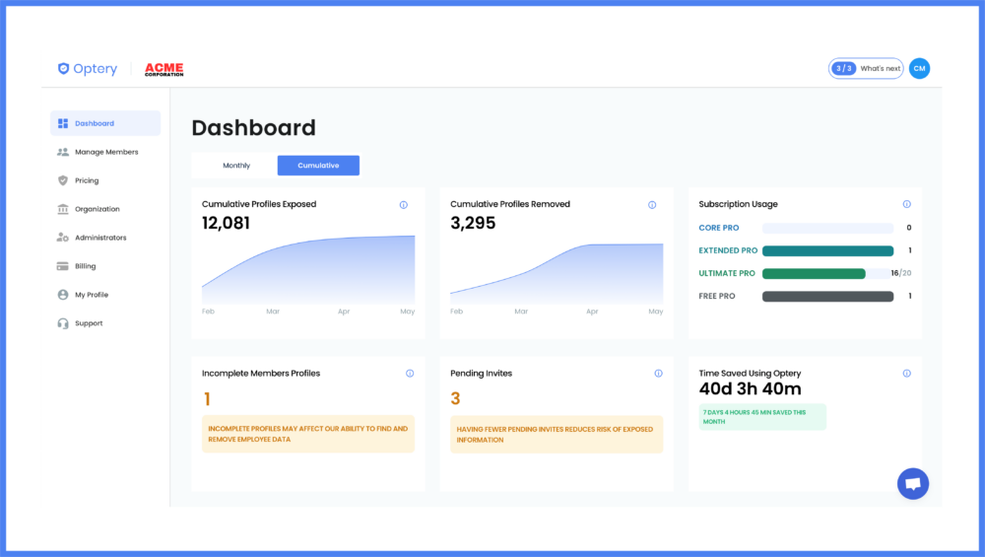Open the Billing page
The image size is (985, 557).
[105, 266]
